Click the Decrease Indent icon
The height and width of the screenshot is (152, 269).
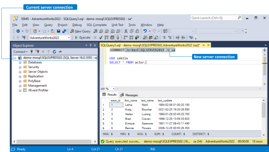tap(177, 37)
